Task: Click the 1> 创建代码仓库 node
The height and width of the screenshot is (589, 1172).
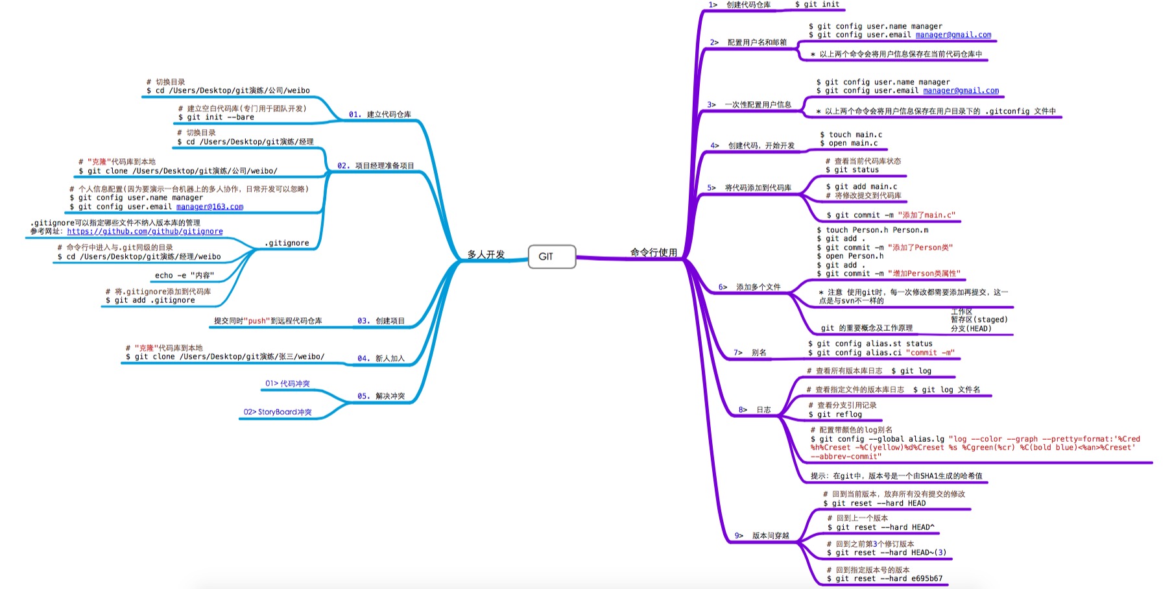Action: 740,5
